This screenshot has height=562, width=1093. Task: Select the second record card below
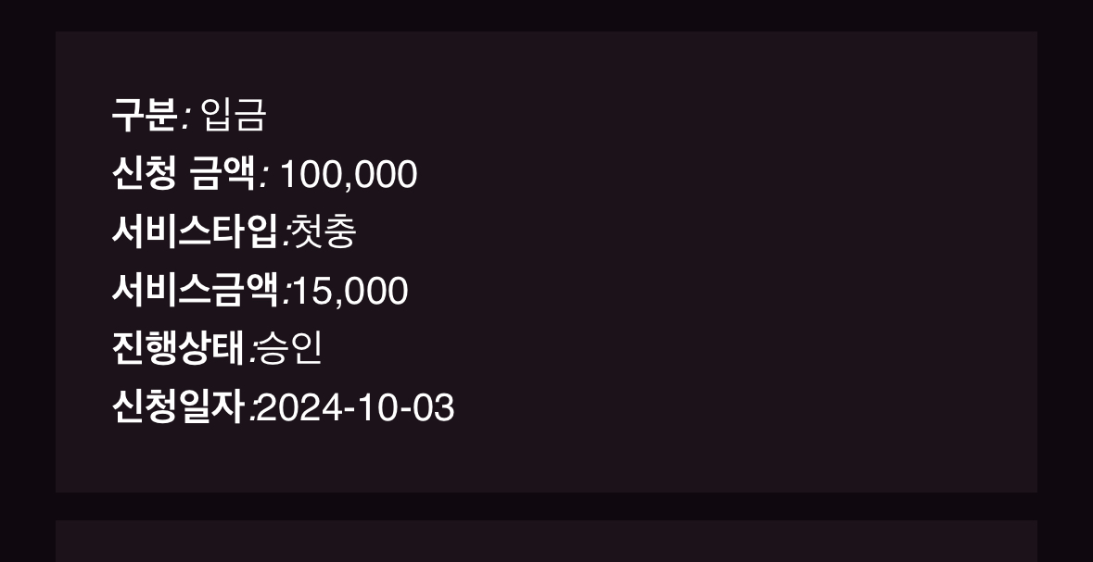(547, 541)
